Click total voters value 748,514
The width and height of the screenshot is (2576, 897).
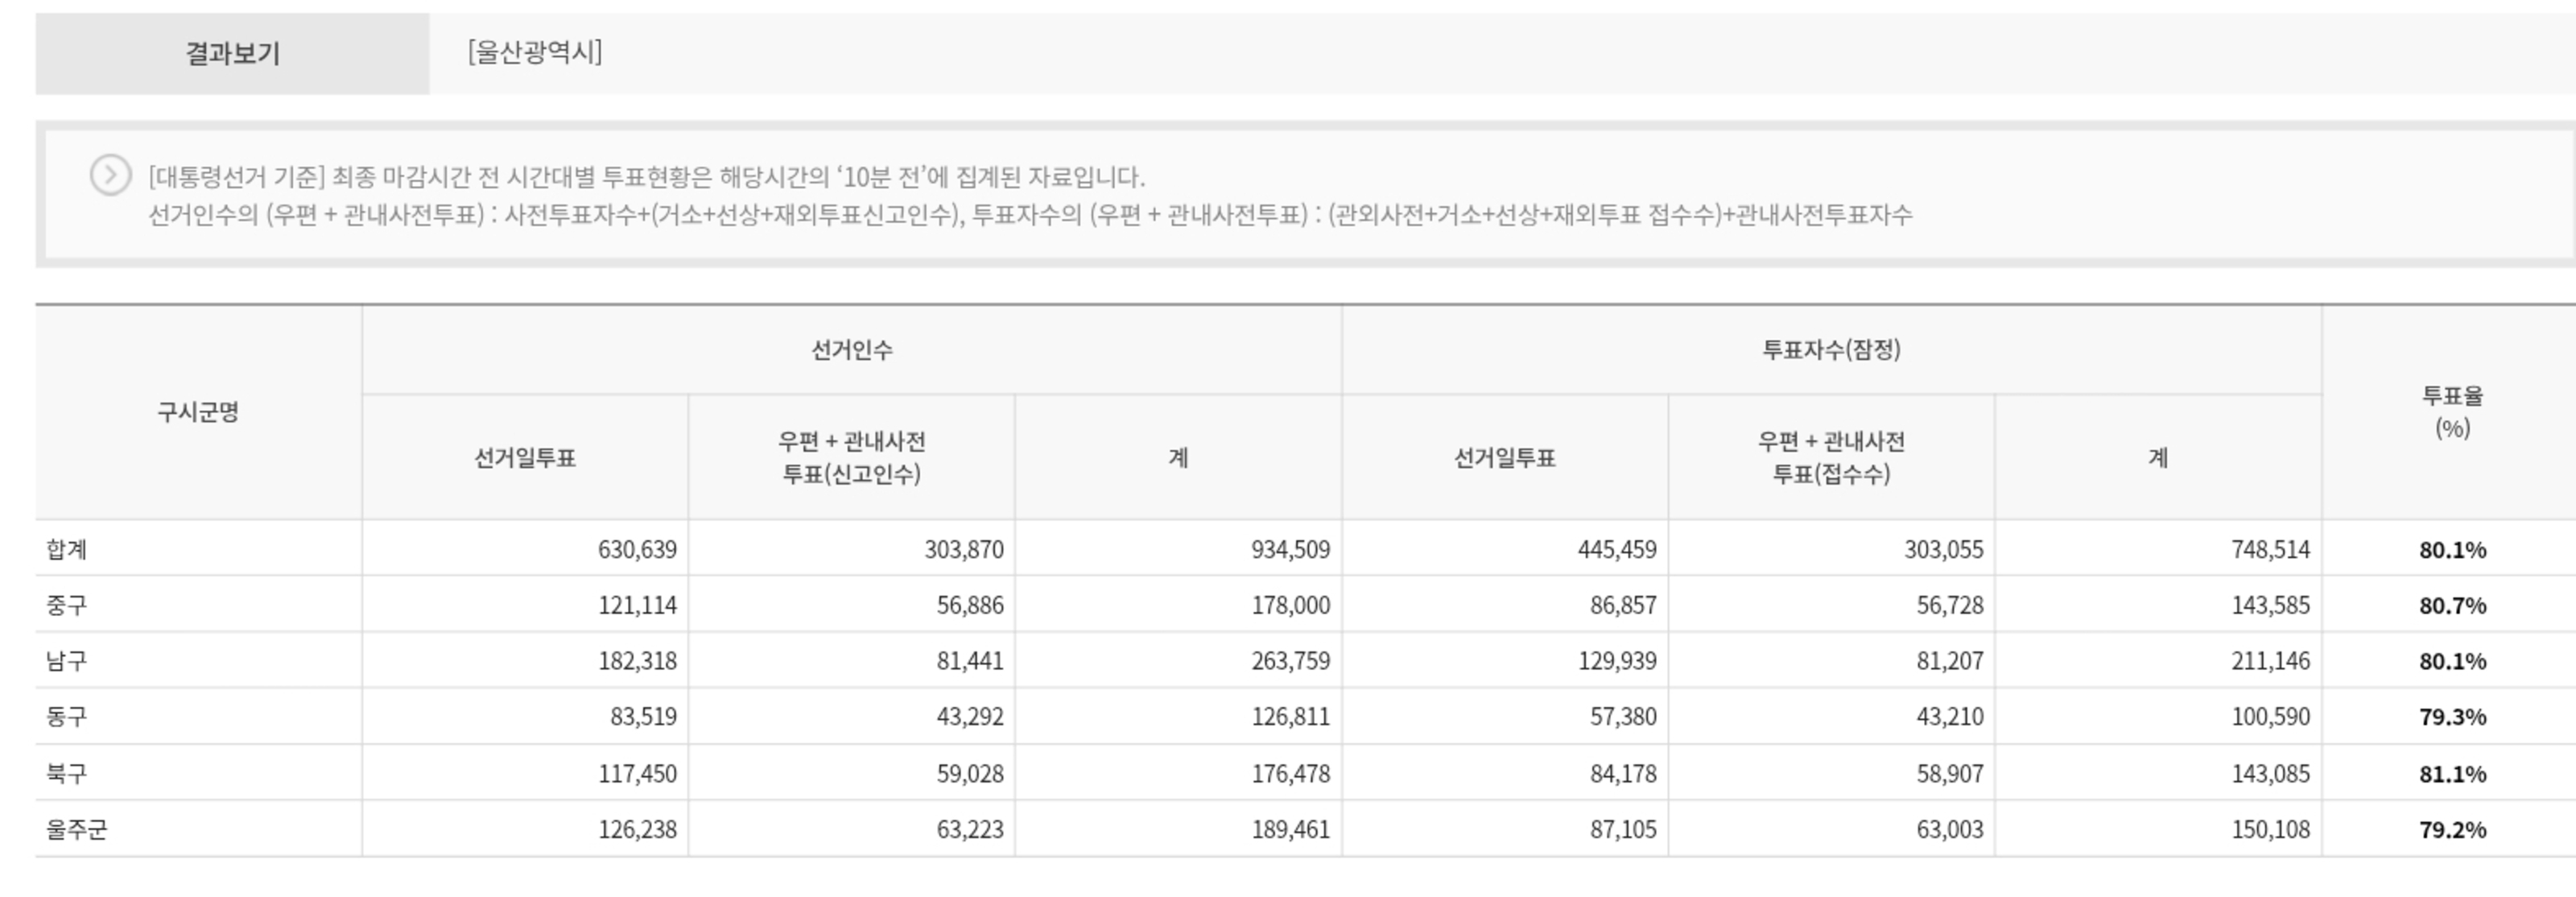[x=2270, y=549]
